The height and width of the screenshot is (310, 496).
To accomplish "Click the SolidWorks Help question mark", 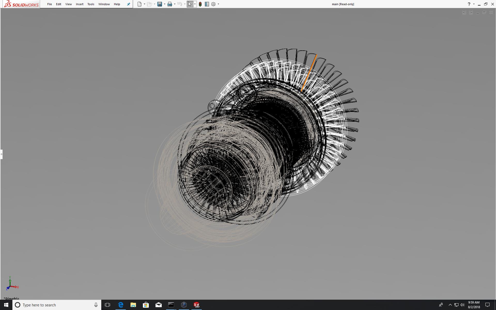I will [x=469, y=4].
